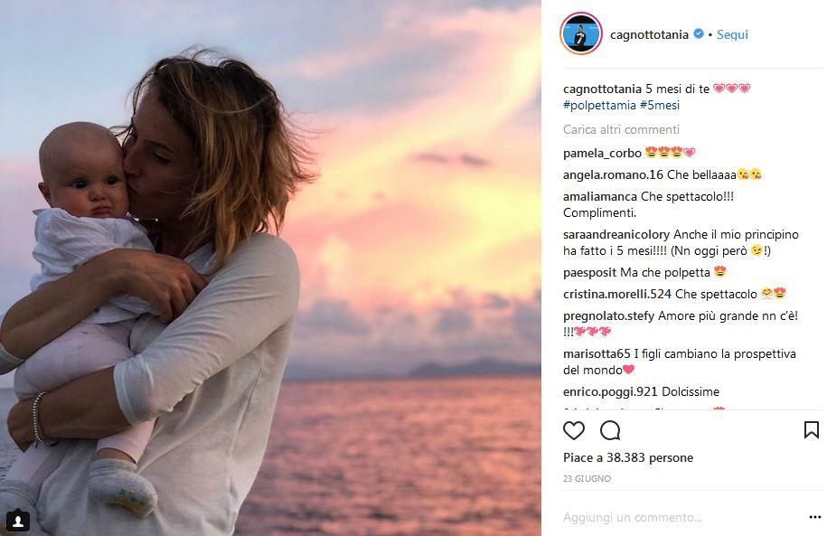Open cagnottotania profile picture avatar
This screenshot has width=827, height=536.
click(x=581, y=34)
